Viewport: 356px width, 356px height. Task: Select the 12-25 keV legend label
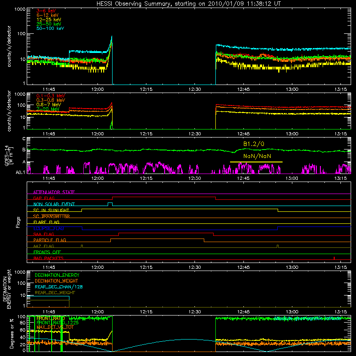(x=49, y=20)
